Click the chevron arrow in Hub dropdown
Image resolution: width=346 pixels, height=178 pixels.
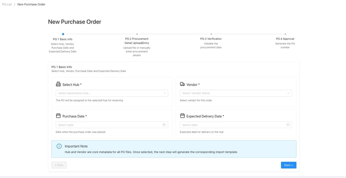(164, 93)
